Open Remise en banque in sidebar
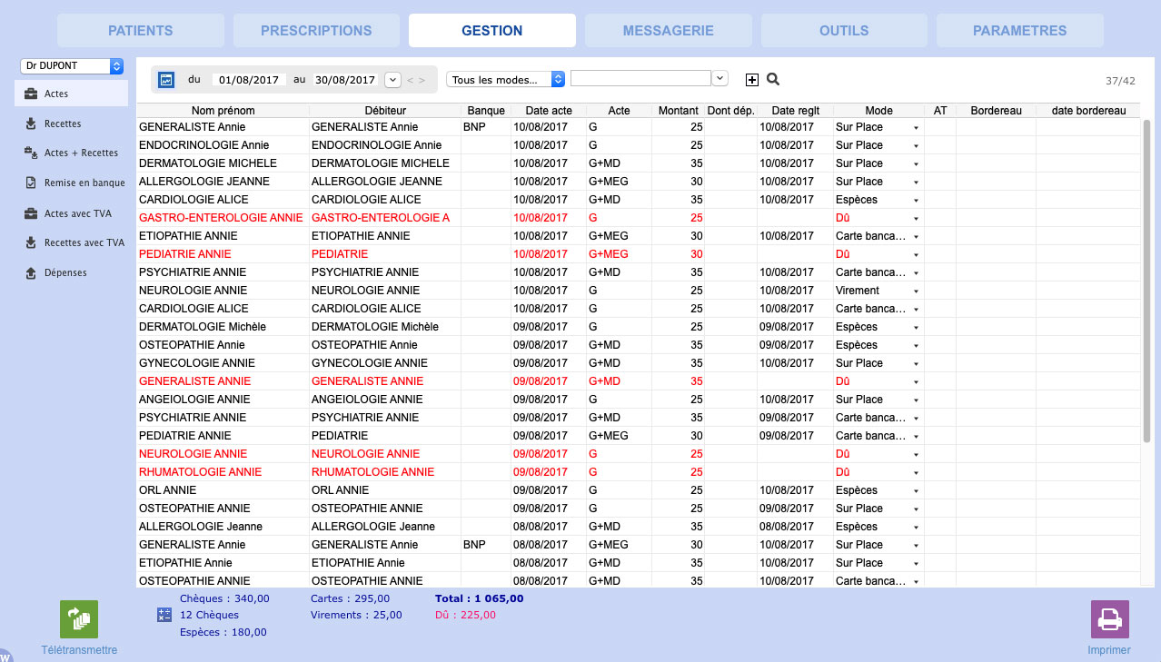The height and width of the screenshot is (662, 1161). [84, 183]
